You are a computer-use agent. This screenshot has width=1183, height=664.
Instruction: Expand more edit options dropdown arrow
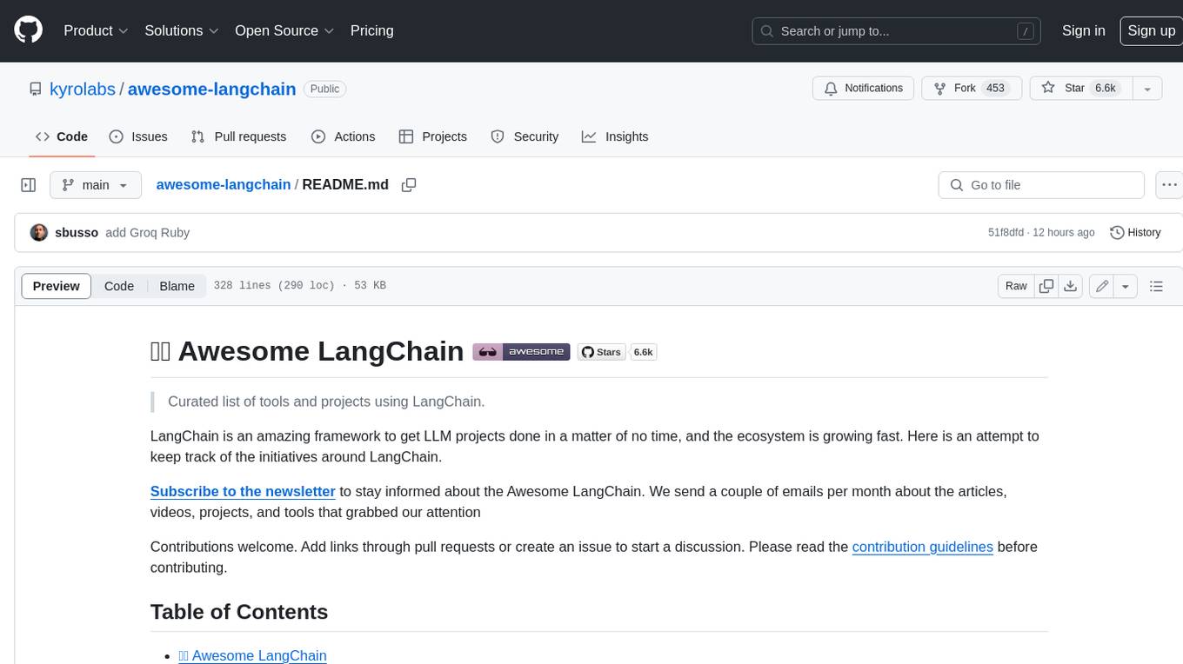tap(1126, 286)
